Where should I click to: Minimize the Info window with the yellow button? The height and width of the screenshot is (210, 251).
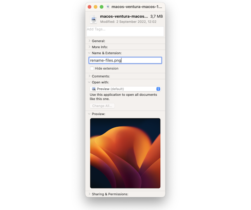click(x=95, y=7)
